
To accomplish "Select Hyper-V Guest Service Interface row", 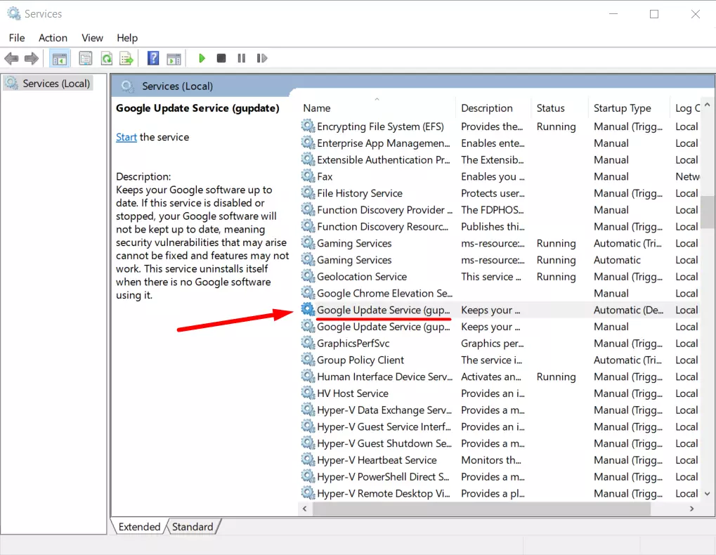I will pos(500,426).
